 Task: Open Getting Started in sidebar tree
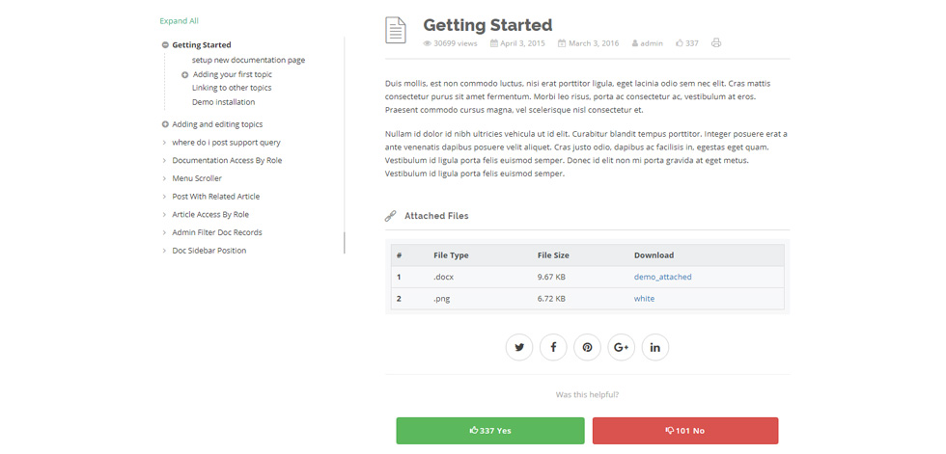pos(202,45)
